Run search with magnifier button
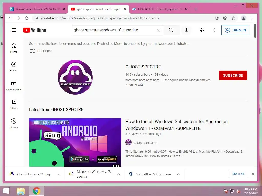This screenshot has height=196, width=262. 171,30
